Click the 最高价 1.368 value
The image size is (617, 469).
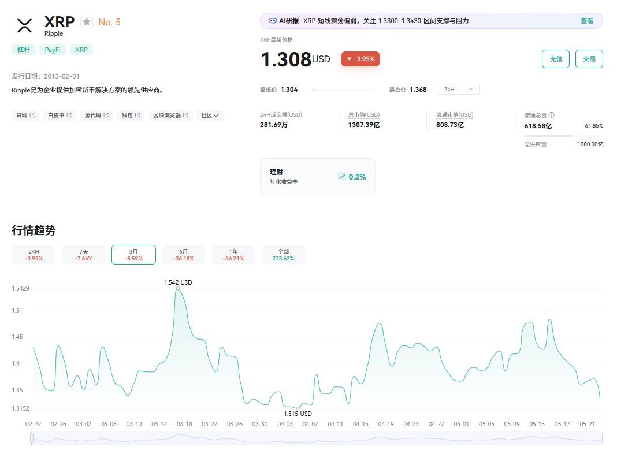tap(418, 90)
